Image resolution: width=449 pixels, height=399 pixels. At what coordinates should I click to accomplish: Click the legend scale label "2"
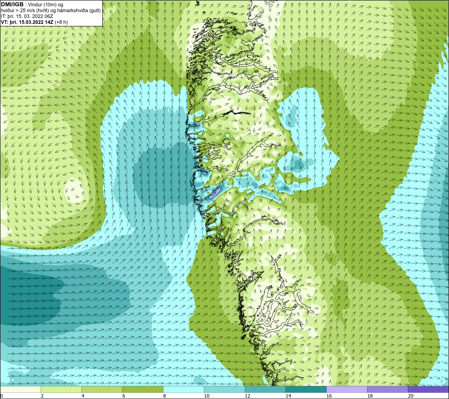pos(42,396)
